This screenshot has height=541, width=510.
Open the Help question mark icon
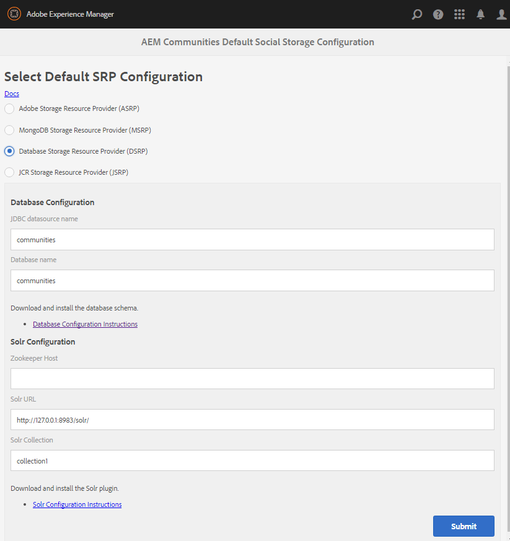[x=438, y=14]
